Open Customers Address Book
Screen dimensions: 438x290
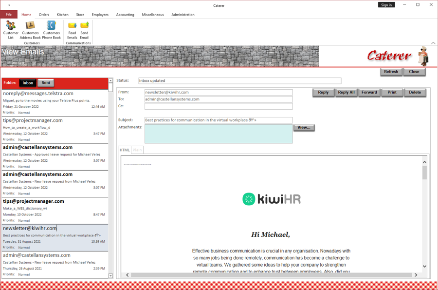click(x=30, y=30)
